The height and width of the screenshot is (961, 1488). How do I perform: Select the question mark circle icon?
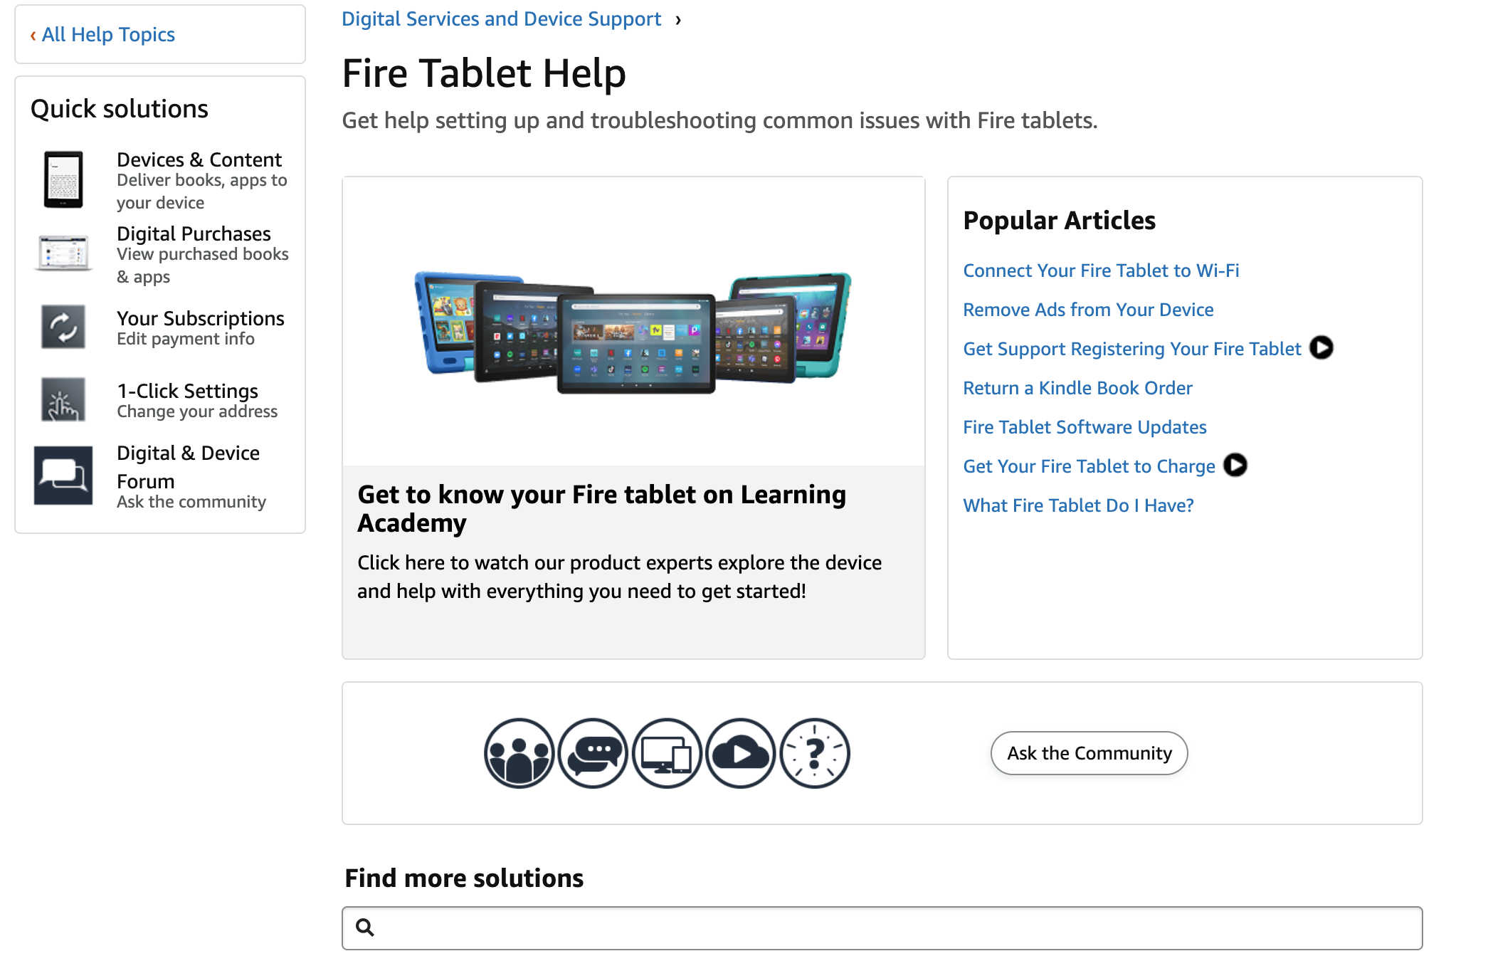pyautogui.click(x=815, y=753)
